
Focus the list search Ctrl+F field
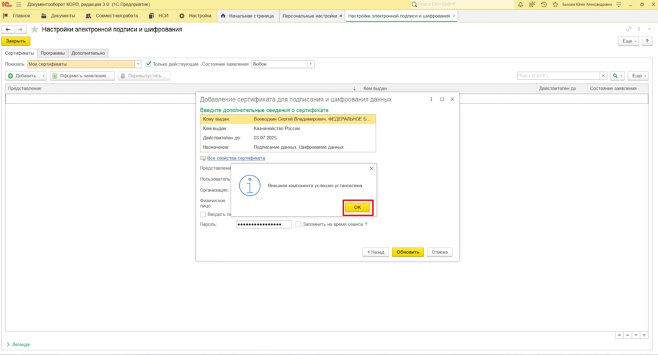click(x=558, y=76)
